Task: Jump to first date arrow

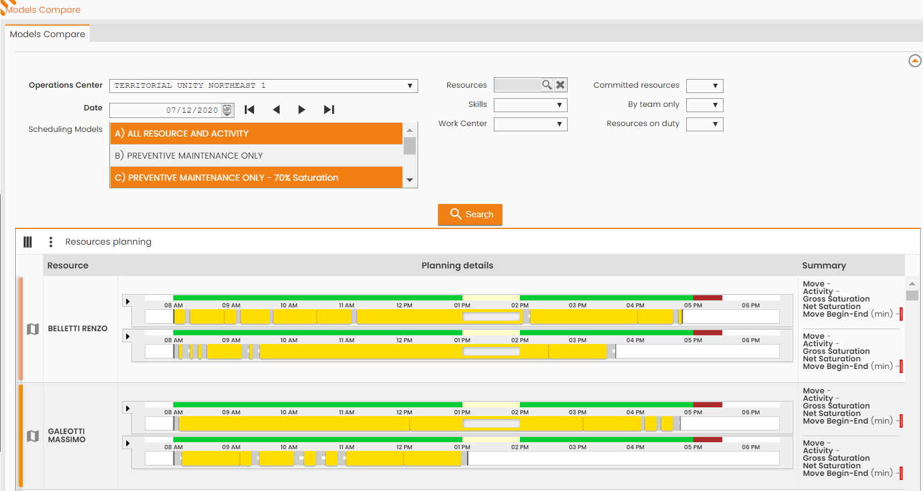Action: [x=250, y=110]
